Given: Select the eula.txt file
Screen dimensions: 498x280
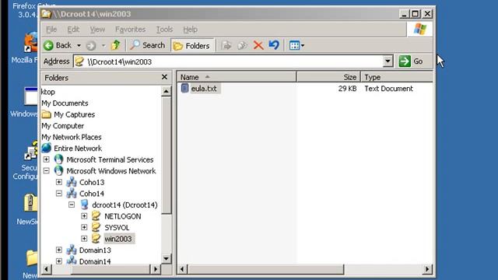Looking at the screenshot, I should click(x=204, y=89).
